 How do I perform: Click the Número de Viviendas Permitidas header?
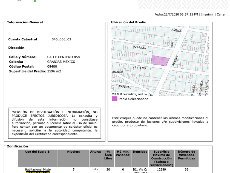[186, 158]
